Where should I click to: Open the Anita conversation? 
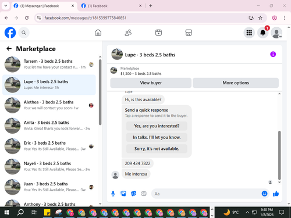[x=49, y=126]
